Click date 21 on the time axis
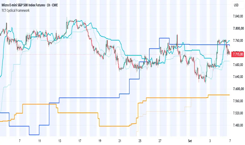The height and width of the screenshot is (145, 245). 120,141
